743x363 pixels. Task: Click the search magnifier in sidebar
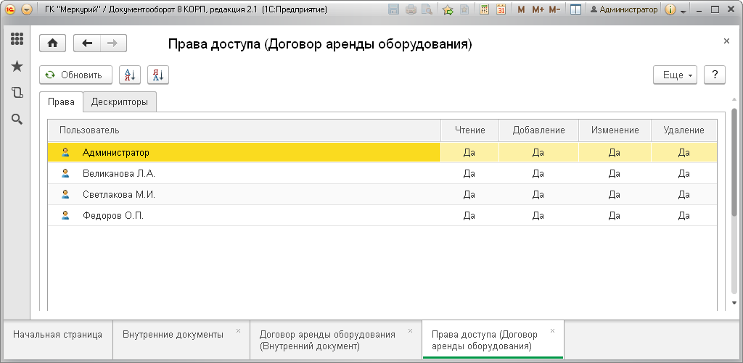tap(17, 120)
